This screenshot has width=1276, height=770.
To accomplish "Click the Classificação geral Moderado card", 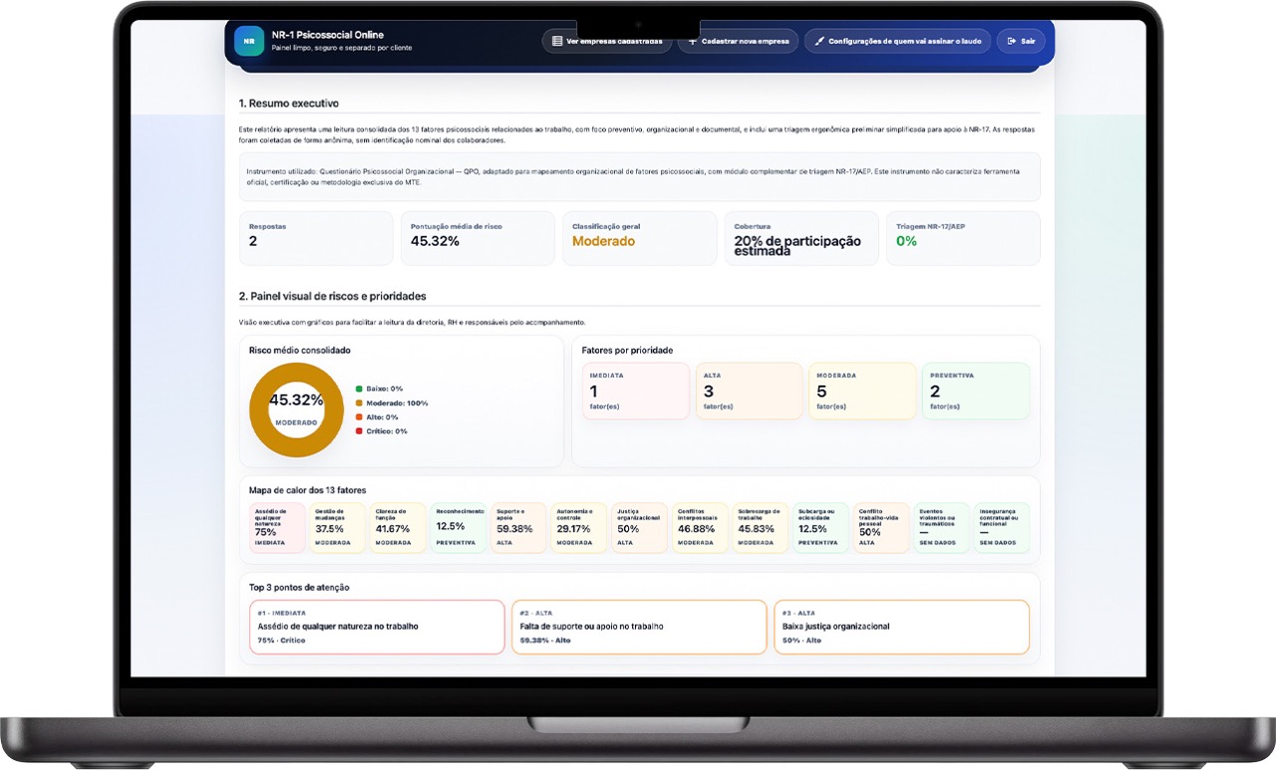I will (x=639, y=238).
